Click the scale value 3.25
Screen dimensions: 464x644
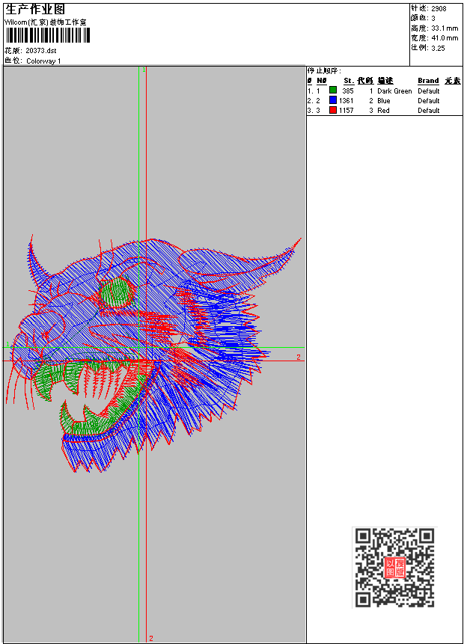coord(438,48)
